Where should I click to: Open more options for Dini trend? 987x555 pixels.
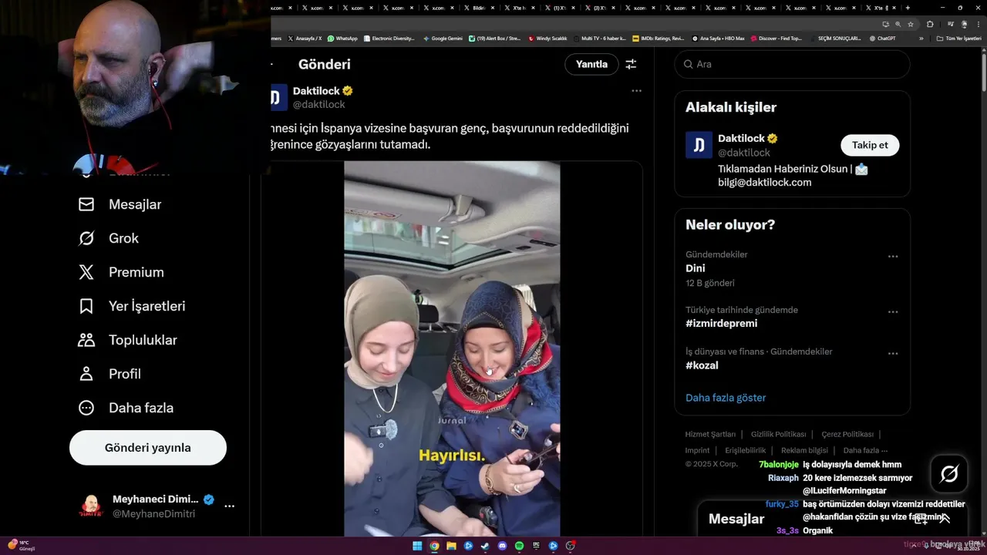tap(892, 257)
